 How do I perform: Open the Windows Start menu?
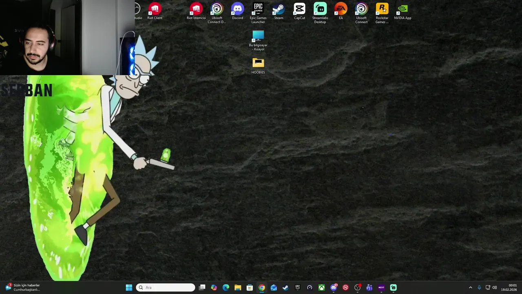(x=129, y=287)
